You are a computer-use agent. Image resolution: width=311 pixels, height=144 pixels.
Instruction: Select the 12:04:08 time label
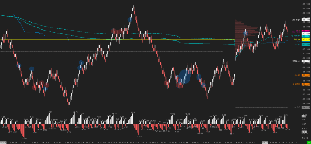13,142
